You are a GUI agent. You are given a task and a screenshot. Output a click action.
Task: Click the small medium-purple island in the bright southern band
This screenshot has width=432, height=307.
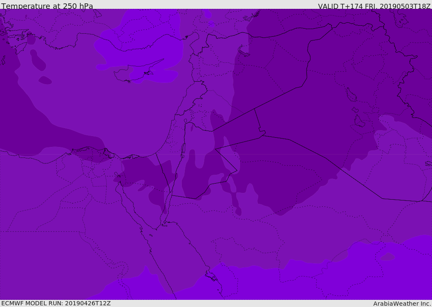[387, 256]
